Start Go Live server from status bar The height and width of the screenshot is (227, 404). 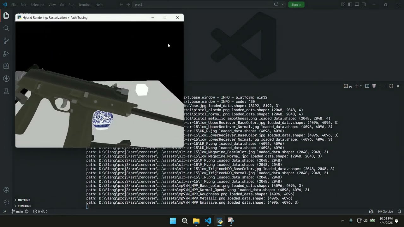[386, 212]
